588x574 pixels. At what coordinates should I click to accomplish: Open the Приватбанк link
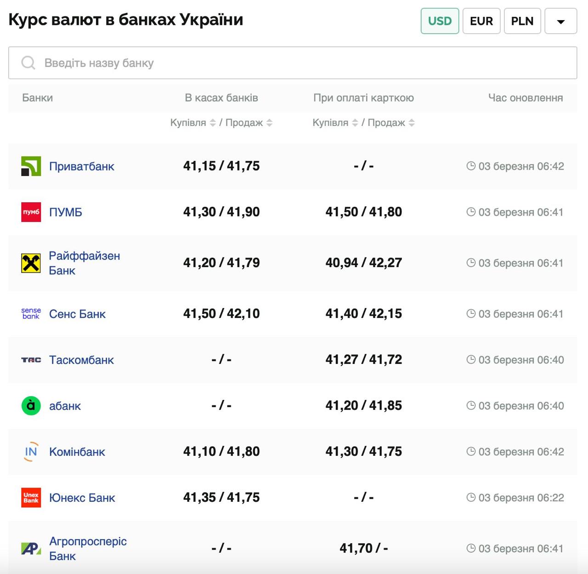tap(81, 166)
